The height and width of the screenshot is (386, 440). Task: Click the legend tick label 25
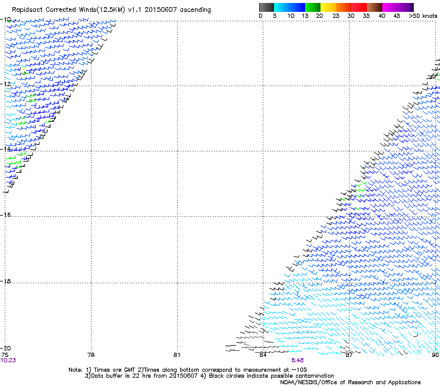pos(336,16)
